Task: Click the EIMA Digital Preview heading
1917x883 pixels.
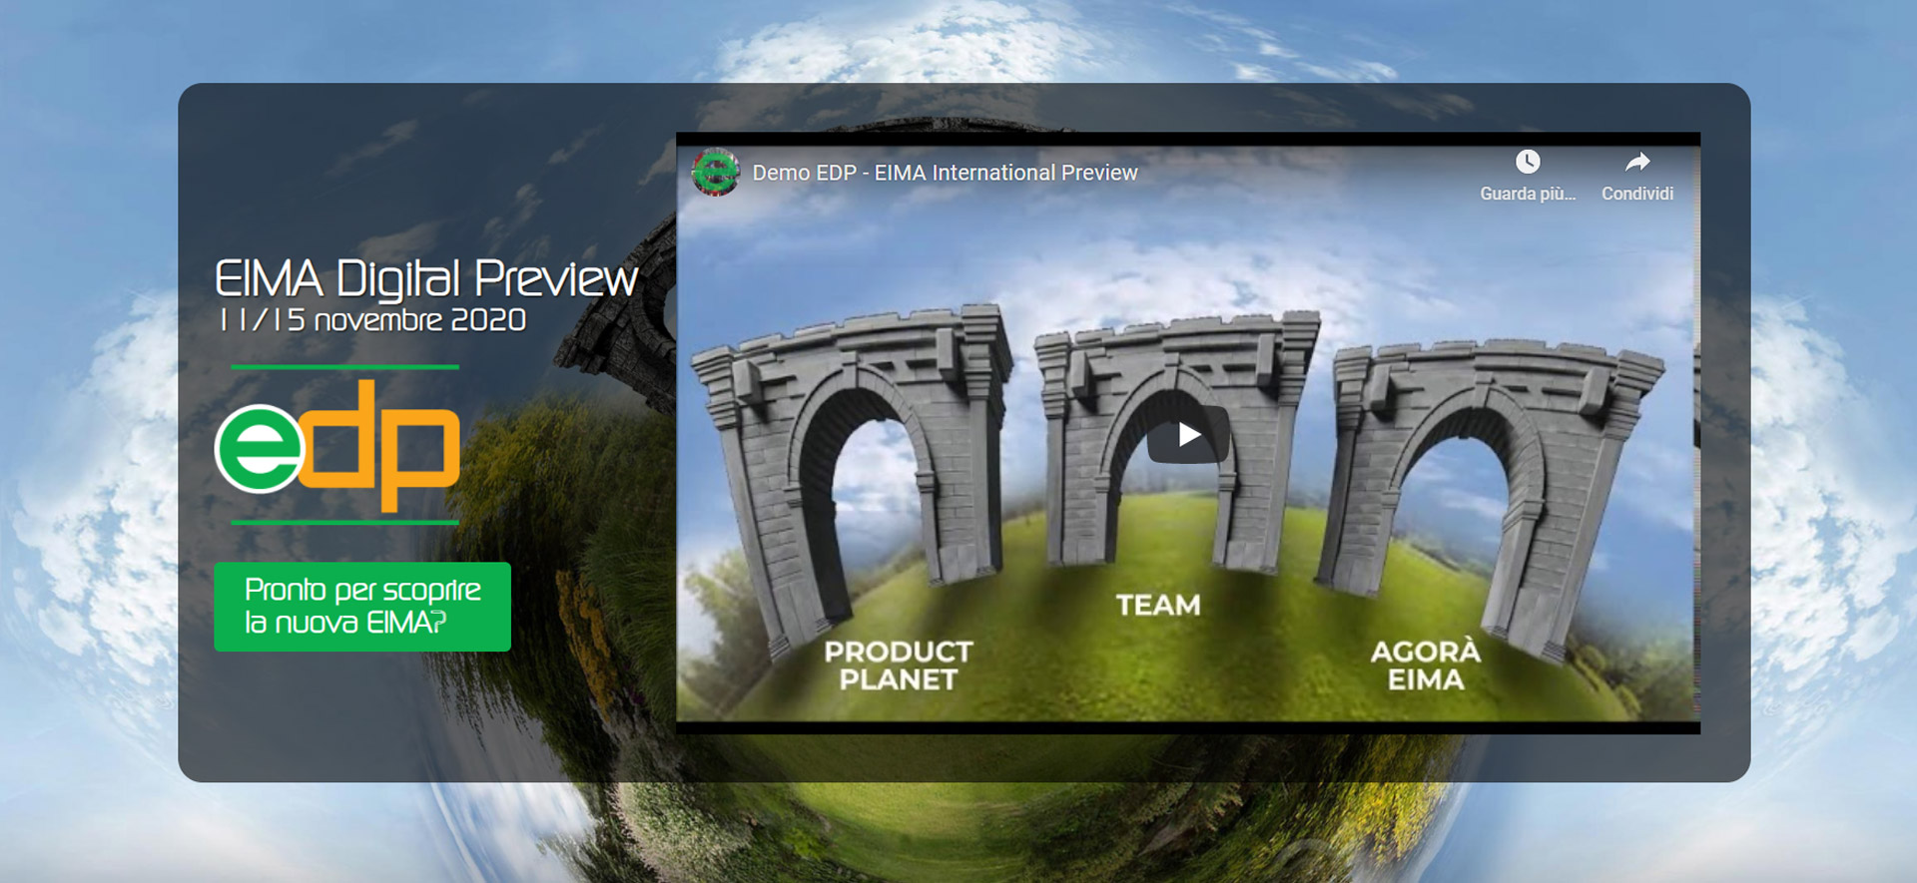Action: (x=426, y=278)
